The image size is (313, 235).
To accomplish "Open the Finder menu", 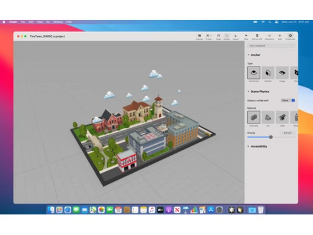I will coord(13,22).
